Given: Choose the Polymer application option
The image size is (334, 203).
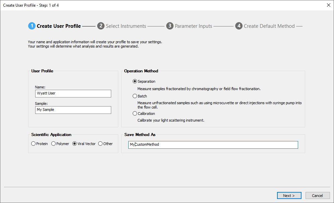Looking at the screenshot, I should (54, 144).
